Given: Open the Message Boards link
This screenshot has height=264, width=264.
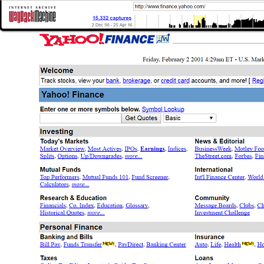Looking at the screenshot, I should (x=215, y=205).
